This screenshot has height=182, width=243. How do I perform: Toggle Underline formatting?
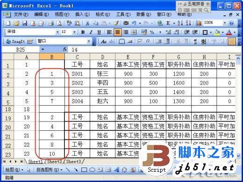click(x=99, y=32)
